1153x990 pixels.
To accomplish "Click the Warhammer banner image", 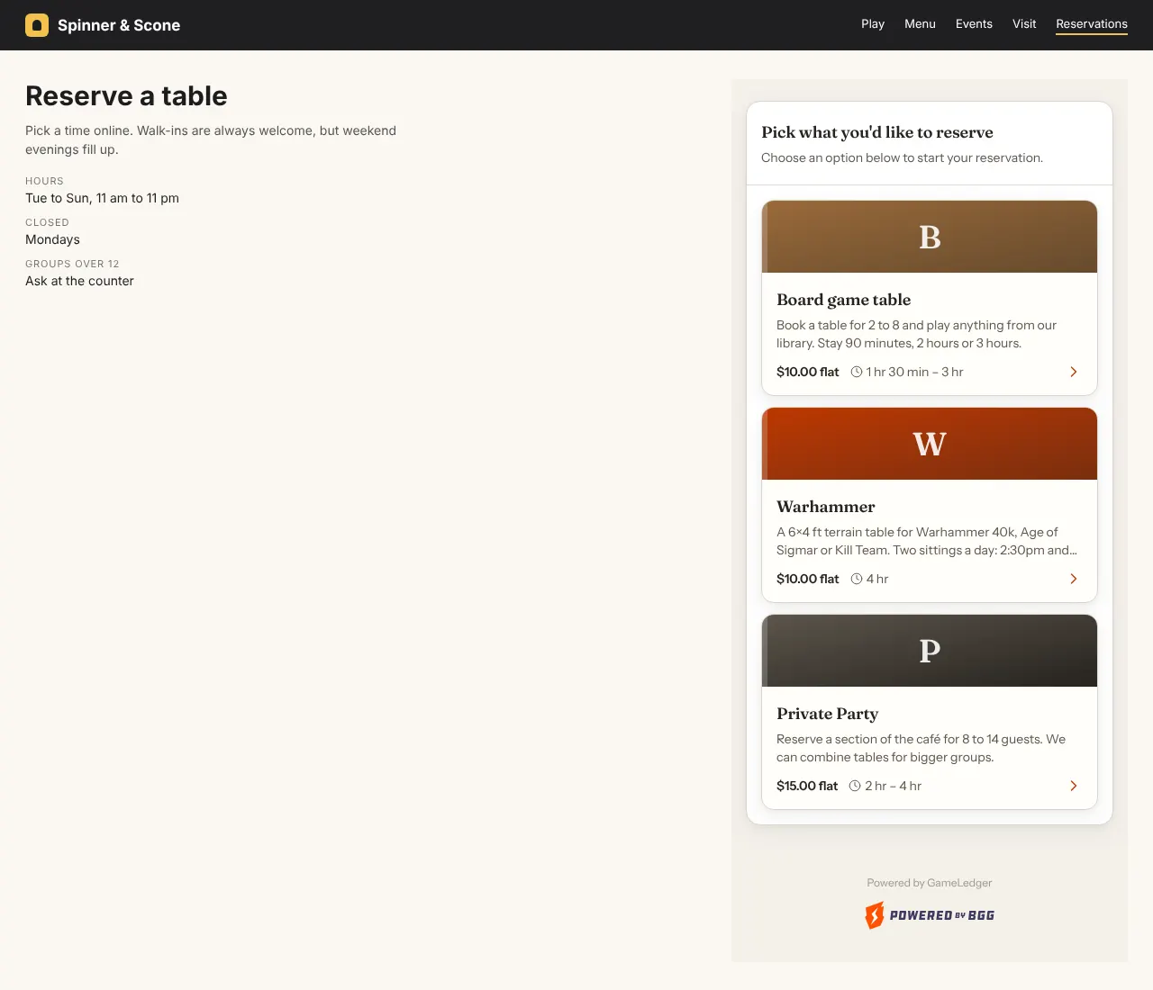I will click(x=930, y=444).
